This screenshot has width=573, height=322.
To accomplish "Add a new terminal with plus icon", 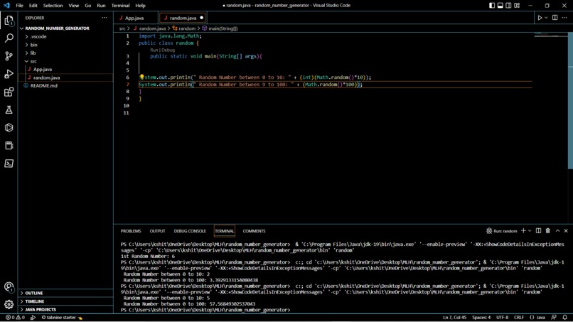I will click(x=523, y=230).
